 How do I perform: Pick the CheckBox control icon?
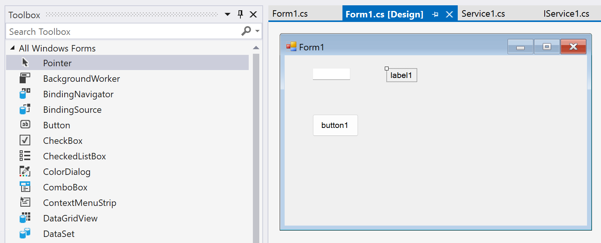tap(25, 140)
